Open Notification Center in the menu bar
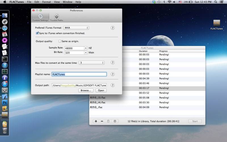 point(221,2)
